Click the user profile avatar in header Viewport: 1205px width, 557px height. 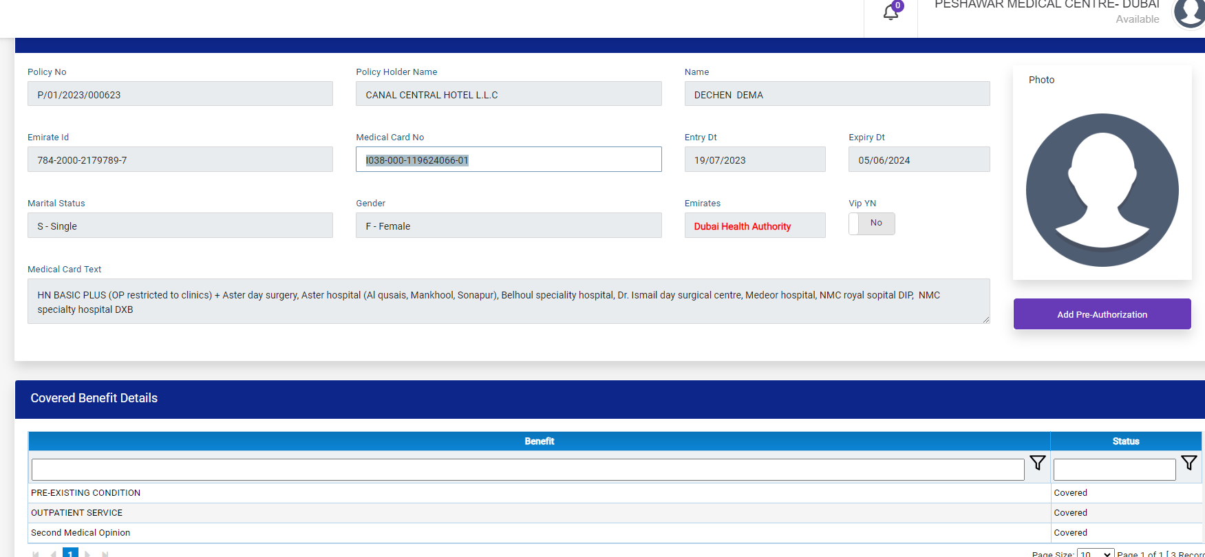1190,12
